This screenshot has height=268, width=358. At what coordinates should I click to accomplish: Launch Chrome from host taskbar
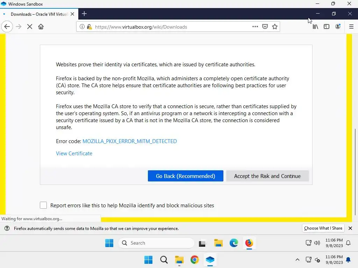pyautogui.click(x=194, y=260)
